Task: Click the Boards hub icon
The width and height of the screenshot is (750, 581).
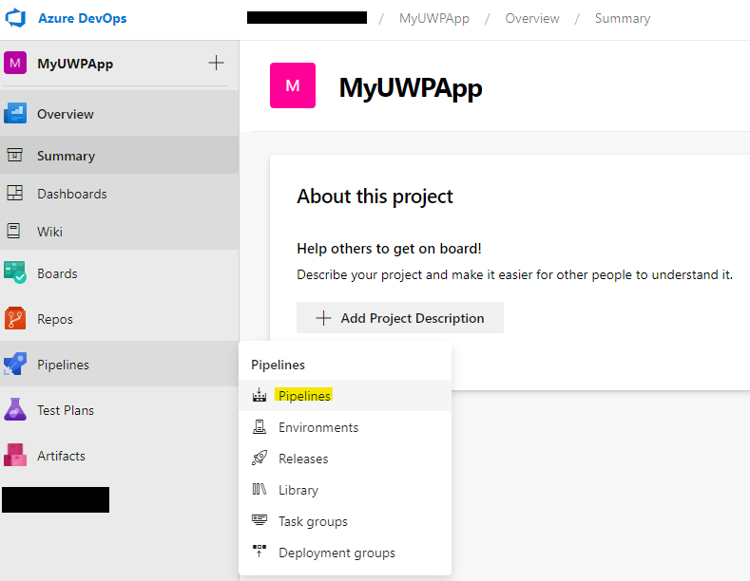Action: (15, 272)
